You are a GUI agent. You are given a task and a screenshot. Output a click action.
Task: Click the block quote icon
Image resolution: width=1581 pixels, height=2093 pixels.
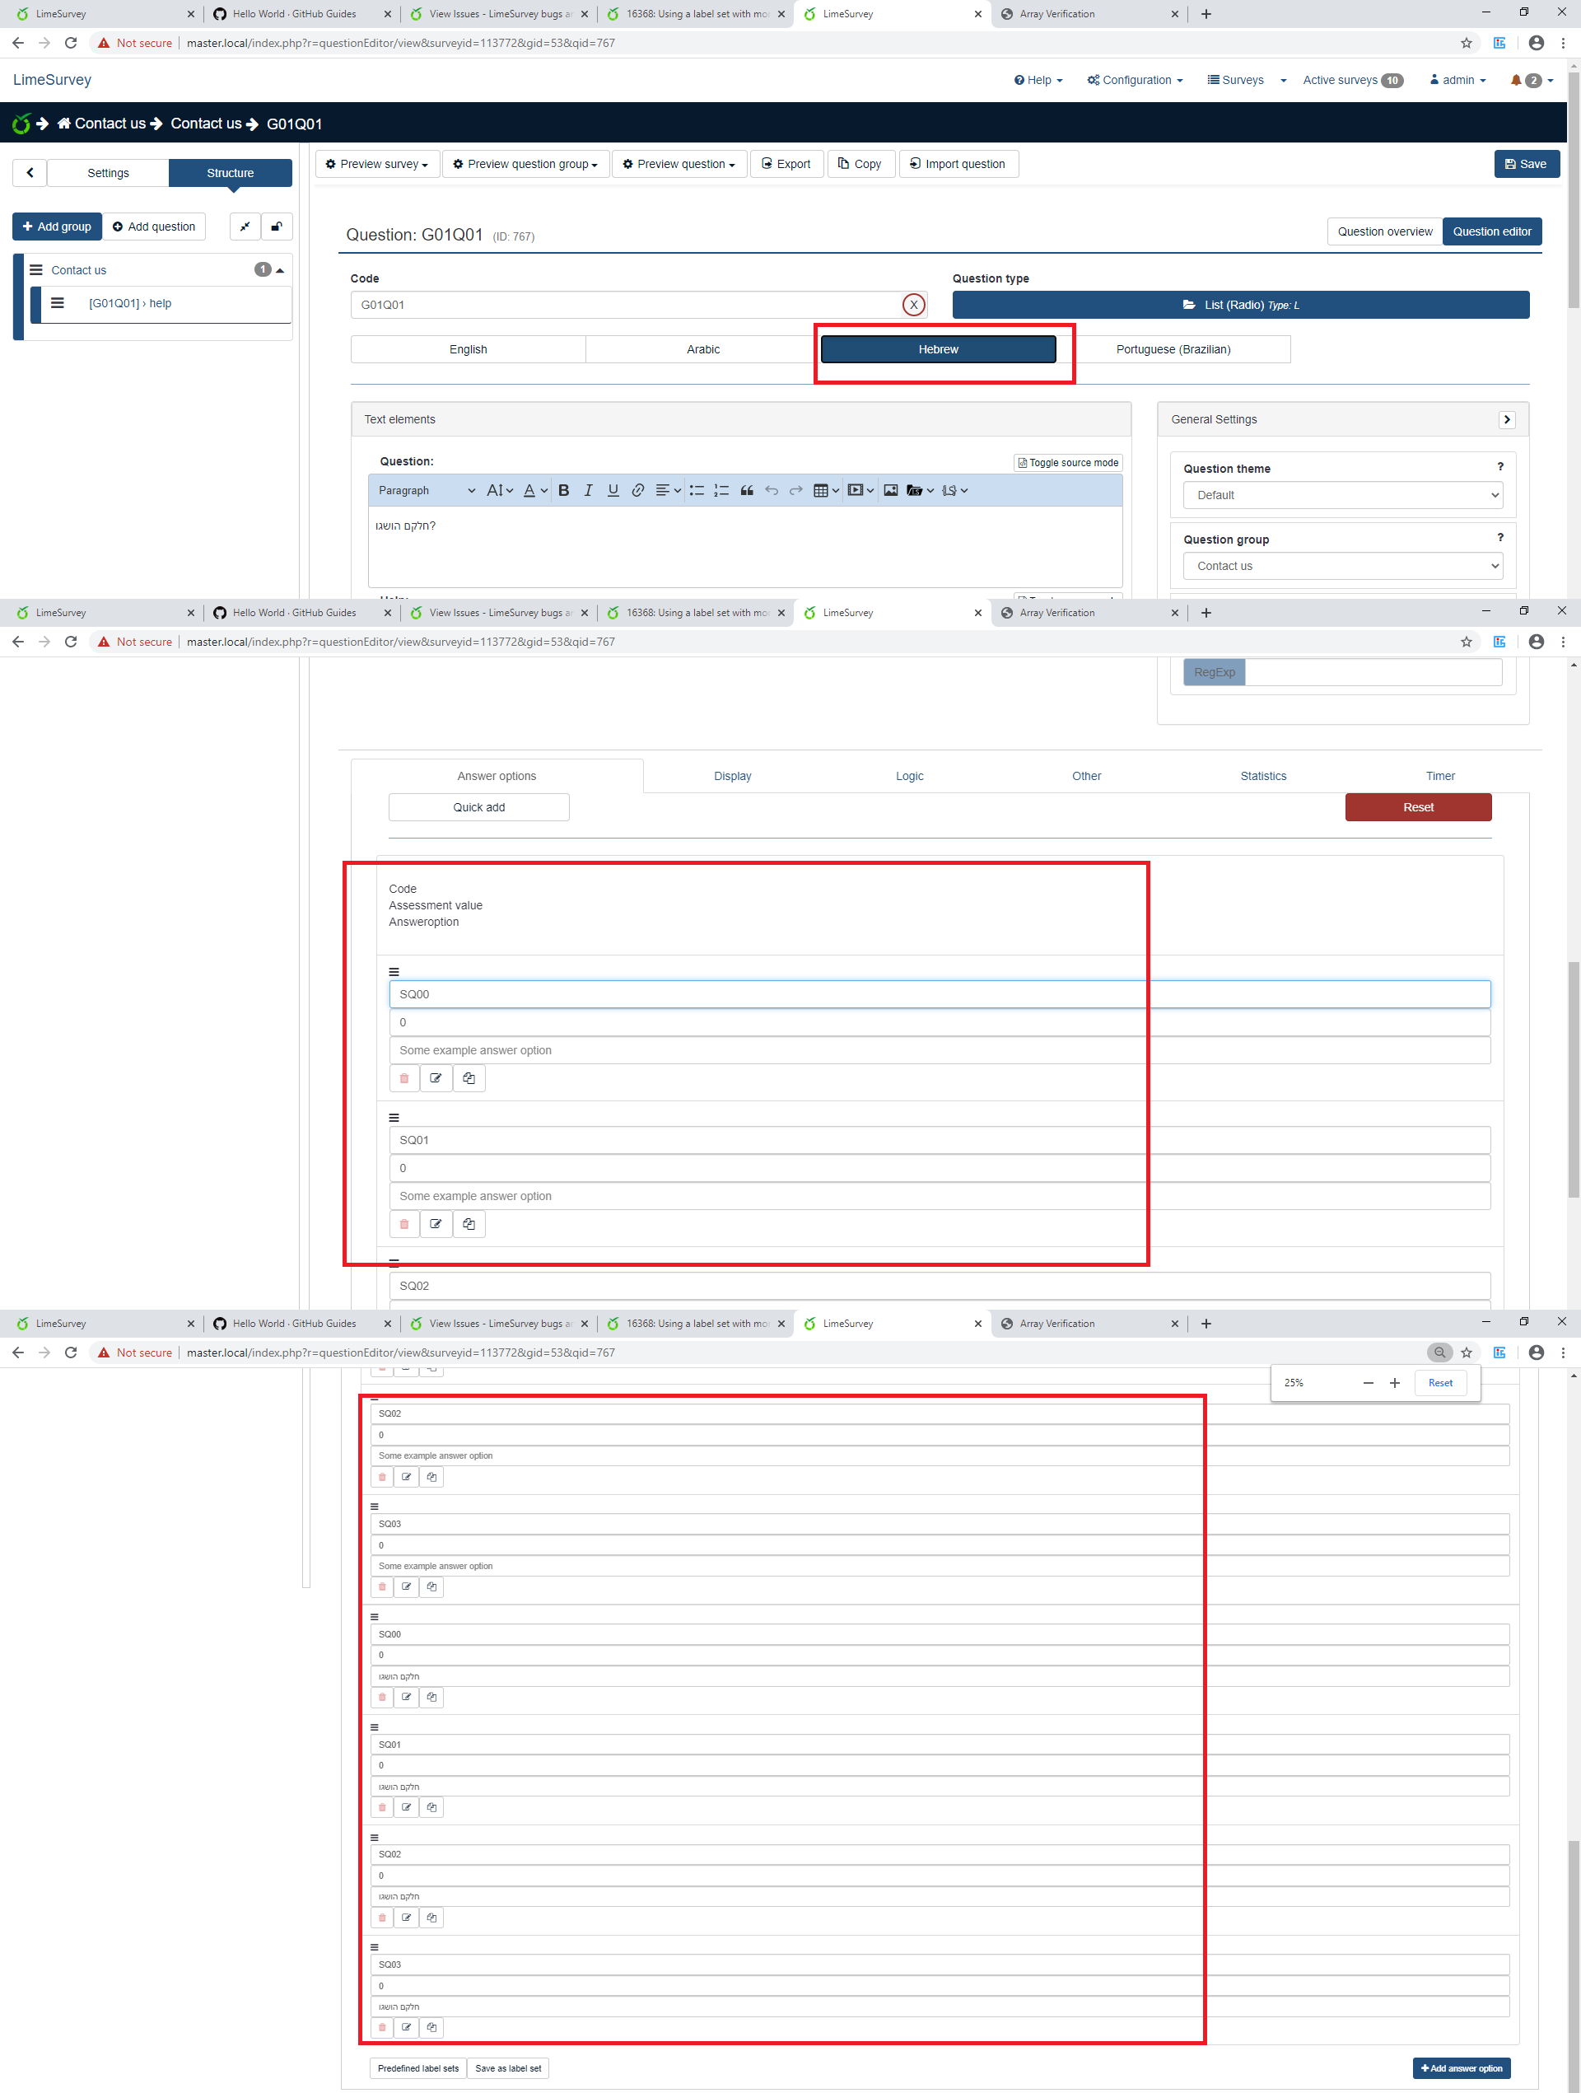(747, 490)
